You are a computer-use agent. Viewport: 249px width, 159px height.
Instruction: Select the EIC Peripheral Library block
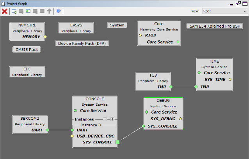tap(27, 72)
